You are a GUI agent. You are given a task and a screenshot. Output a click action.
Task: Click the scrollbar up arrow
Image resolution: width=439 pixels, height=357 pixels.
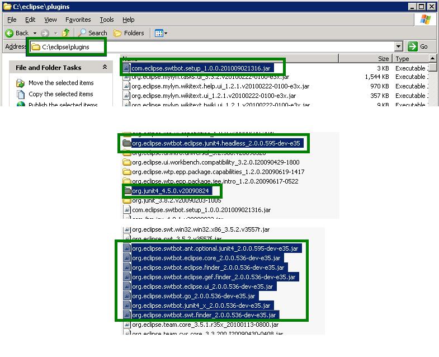pyautogui.click(x=432, y=58)
